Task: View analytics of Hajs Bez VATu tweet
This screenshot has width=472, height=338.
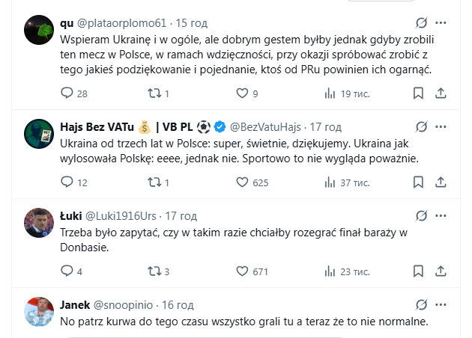Action: 330,182
